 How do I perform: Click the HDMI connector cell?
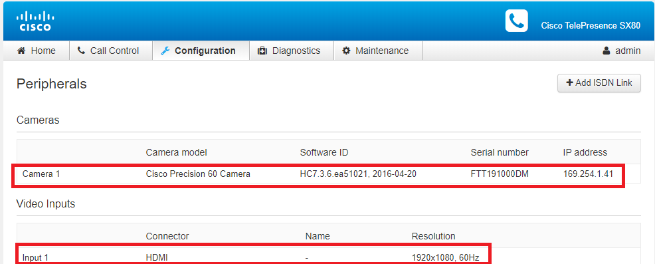[157, 258]
